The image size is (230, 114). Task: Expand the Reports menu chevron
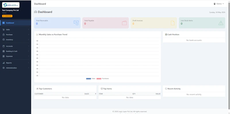(x=28, y=63)
